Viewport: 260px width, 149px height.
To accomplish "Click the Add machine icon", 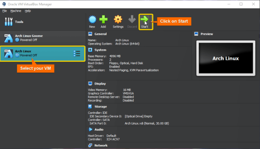I will point(103,20).
